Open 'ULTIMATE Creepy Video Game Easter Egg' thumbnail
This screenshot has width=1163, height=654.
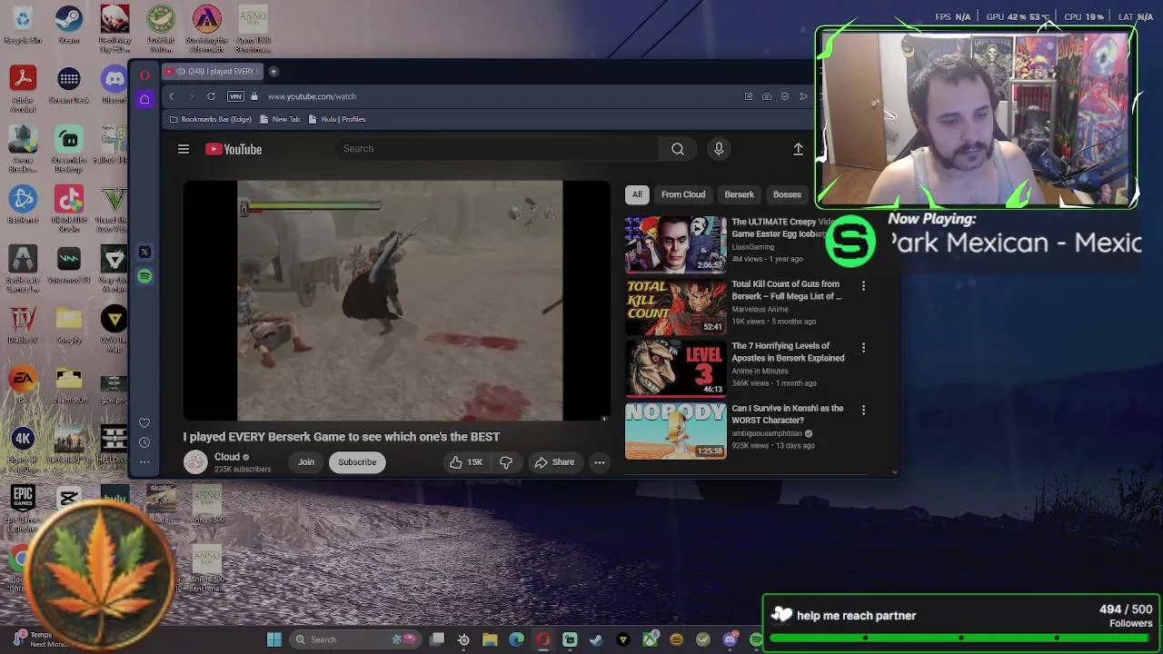click(675, 243)
